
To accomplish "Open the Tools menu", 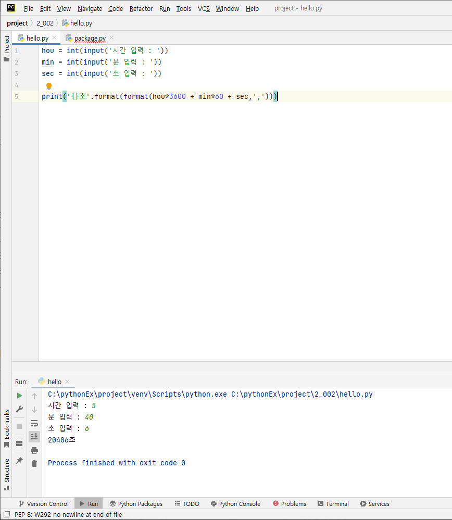I will tap(183, 9).
